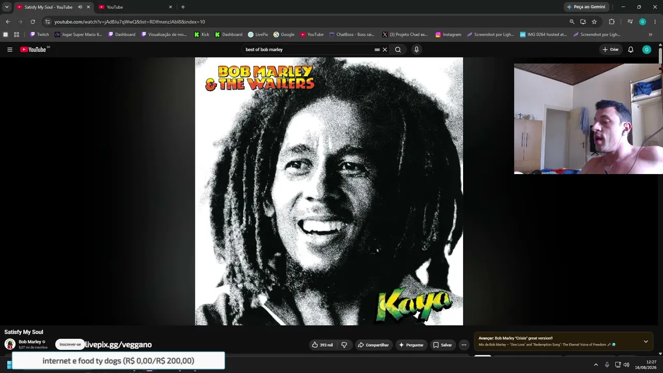Open more actions three-dot menu
This screenshot has height=373, width=663.
coord(464,345)
